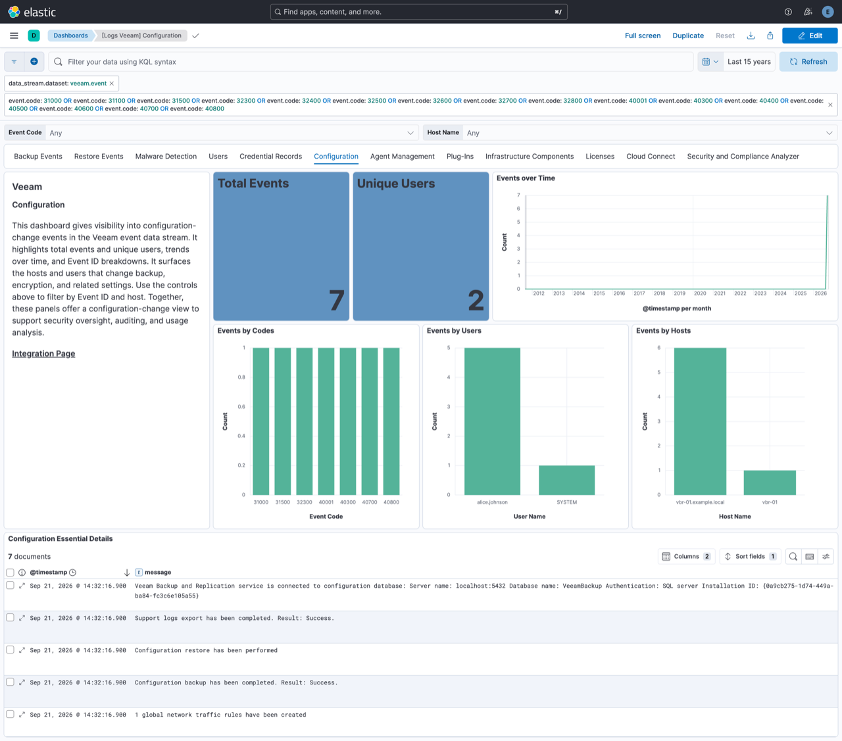Open the filter options menu icon
The width and height of the screenshot is (842, 741).
[14, 62]
